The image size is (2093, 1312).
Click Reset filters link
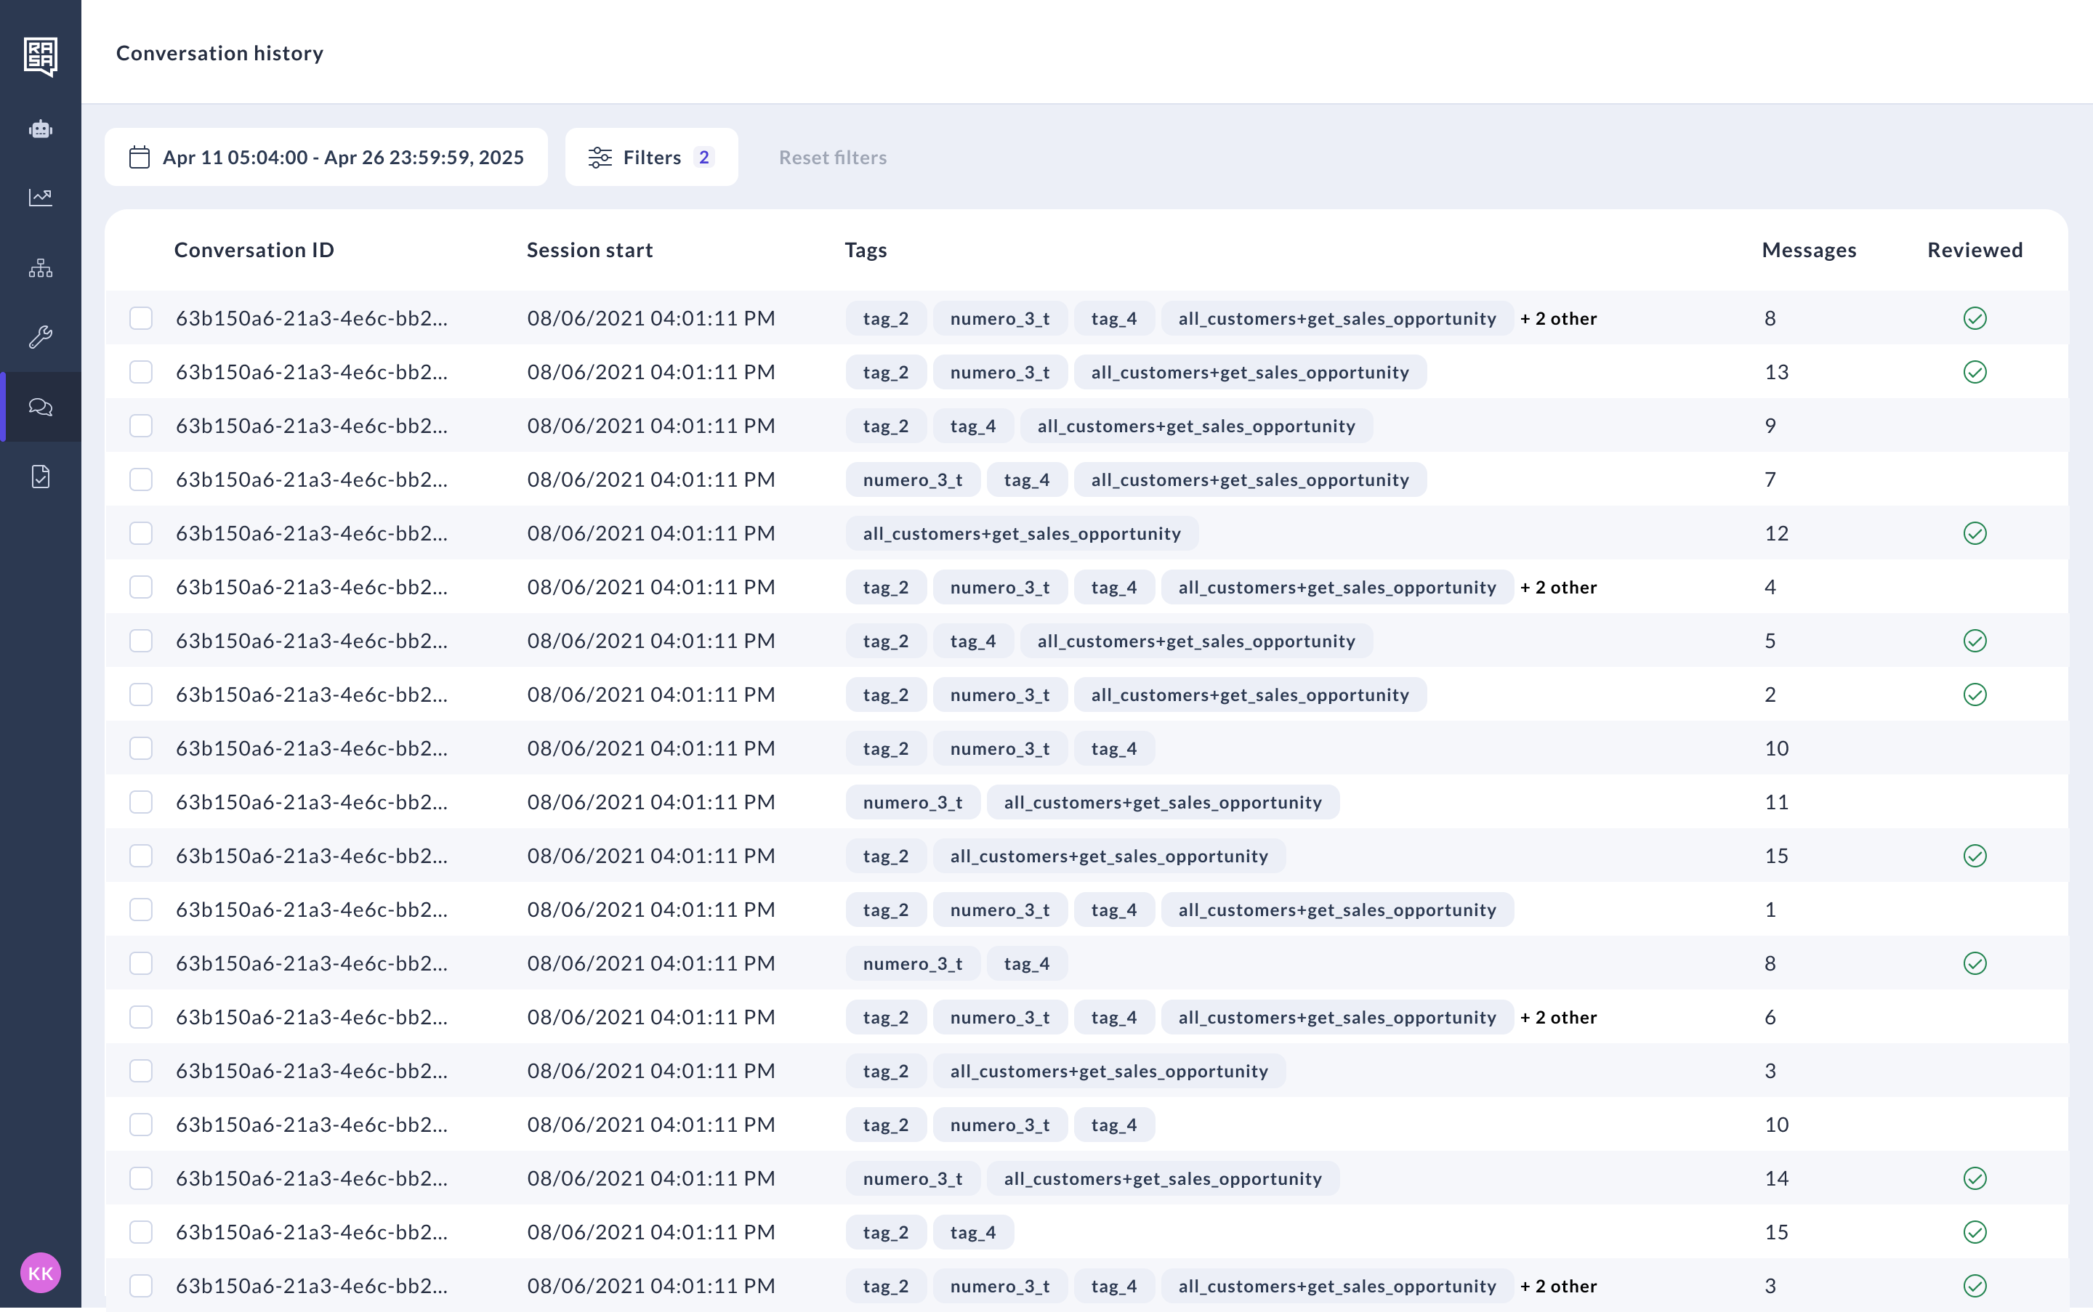point(831,157)
